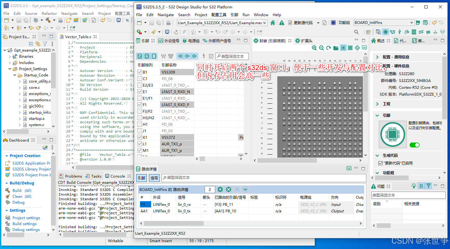Click Project settings link in Dashboard
Screen dimensions: 450x249
pyautogui.click(x=26, y=218)
